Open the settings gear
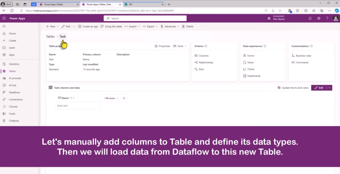Viewport: 340px width, 174px height. tap(319, 19)
